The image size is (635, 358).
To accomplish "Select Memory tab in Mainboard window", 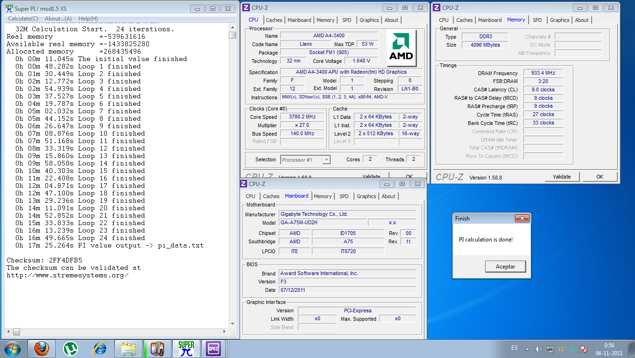I will pyautogui.click(x=323, y=196).
